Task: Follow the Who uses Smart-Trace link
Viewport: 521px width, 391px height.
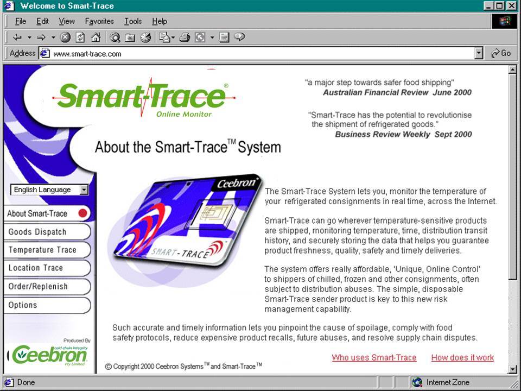Action: tap(374, 357)
